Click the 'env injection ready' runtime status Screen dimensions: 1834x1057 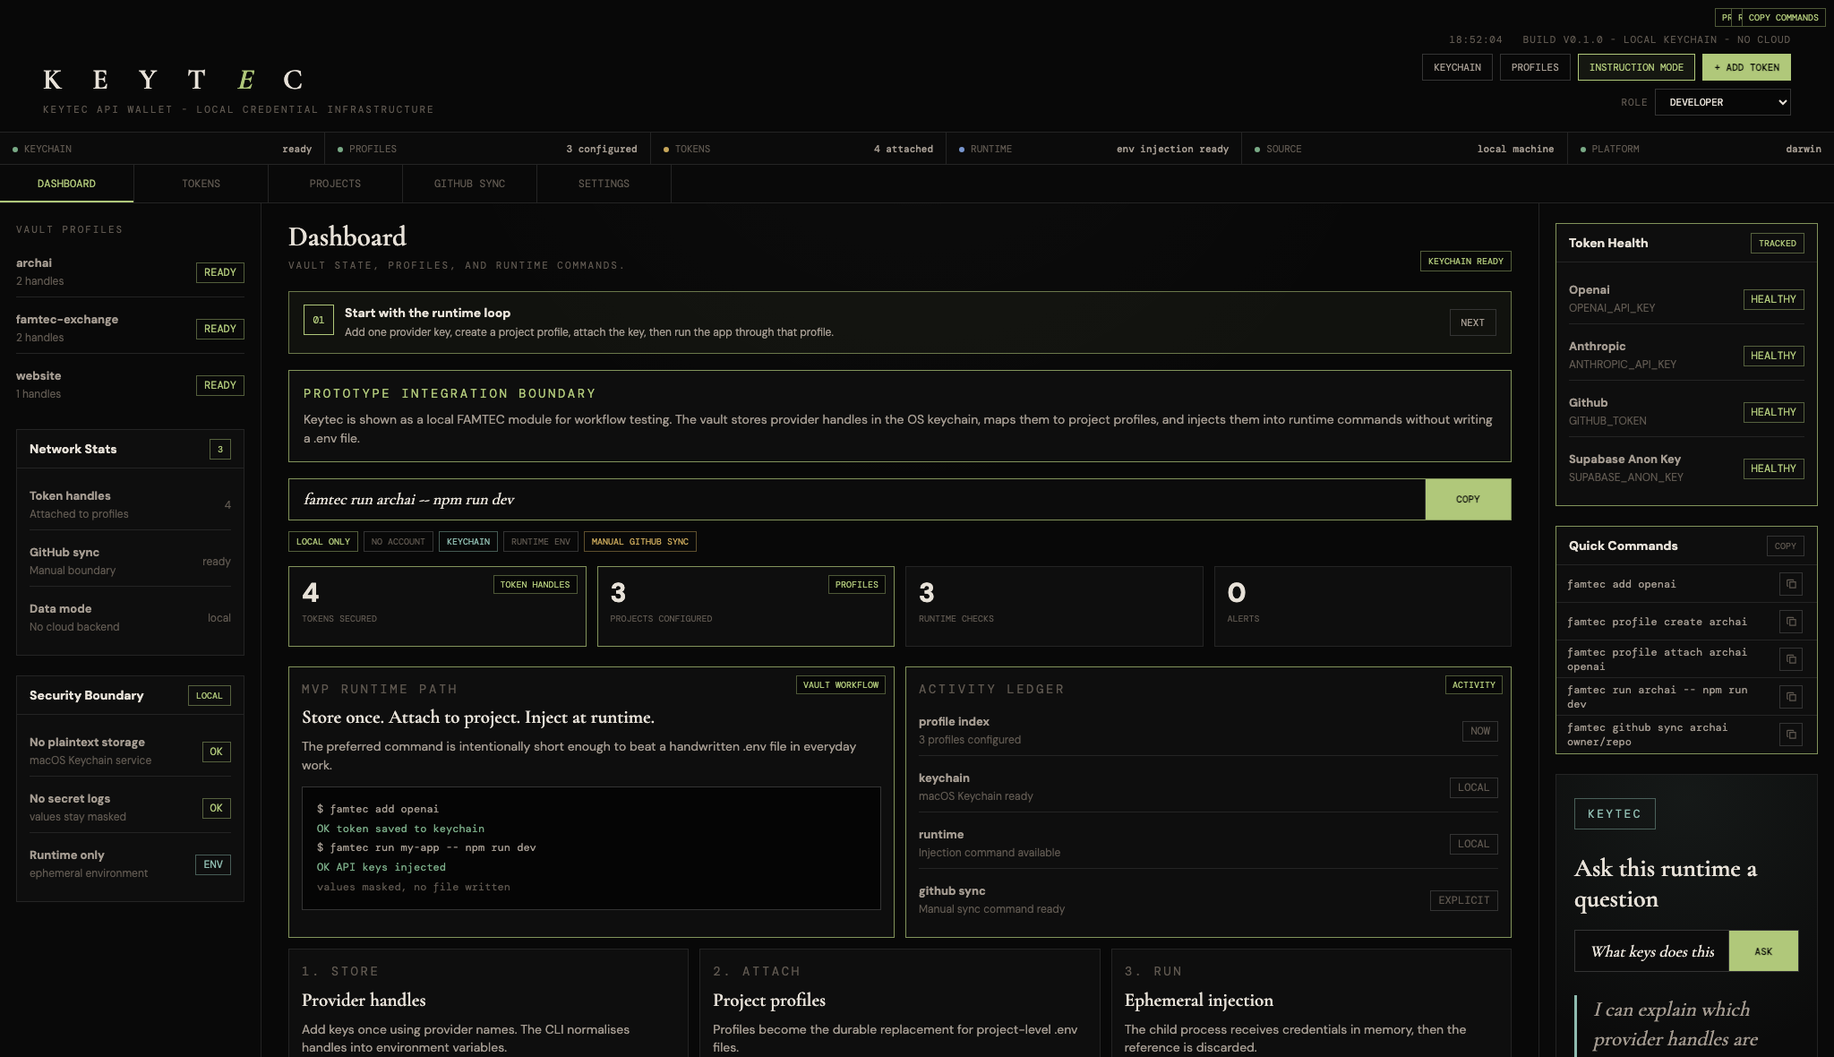1172,149
